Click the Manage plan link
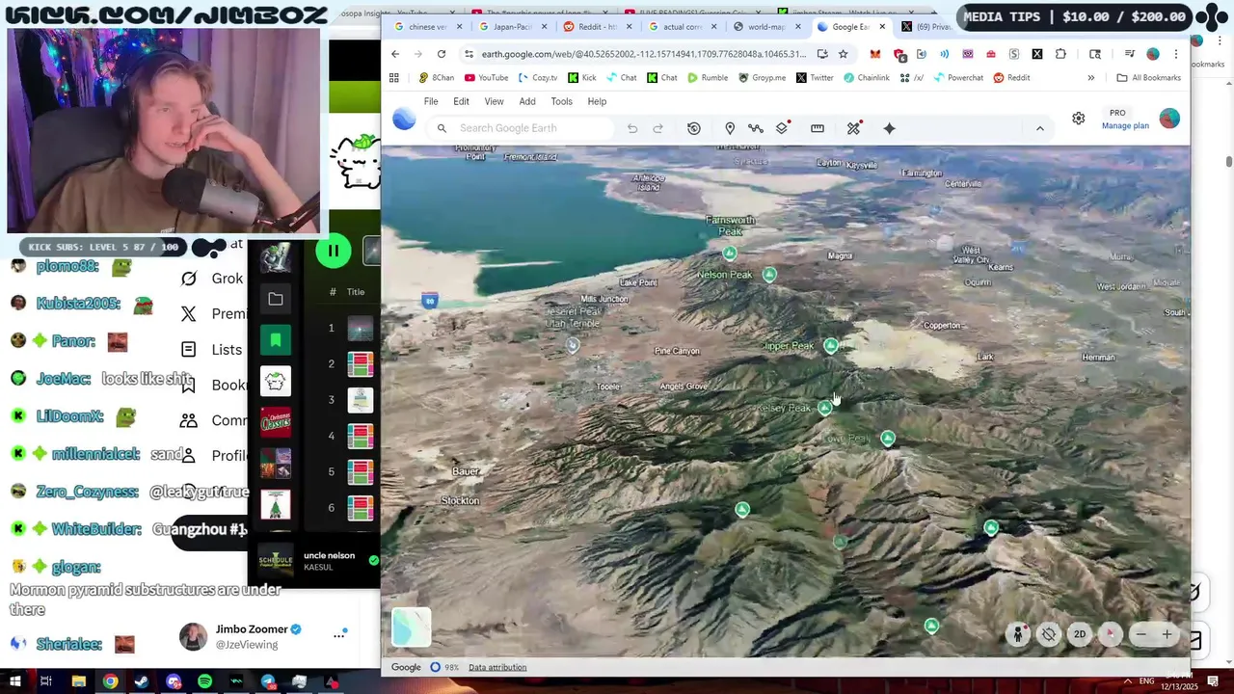Image resolution: width=1234 pixels, height=694 pixels. pyautogui.click(x=1125, y=126)
